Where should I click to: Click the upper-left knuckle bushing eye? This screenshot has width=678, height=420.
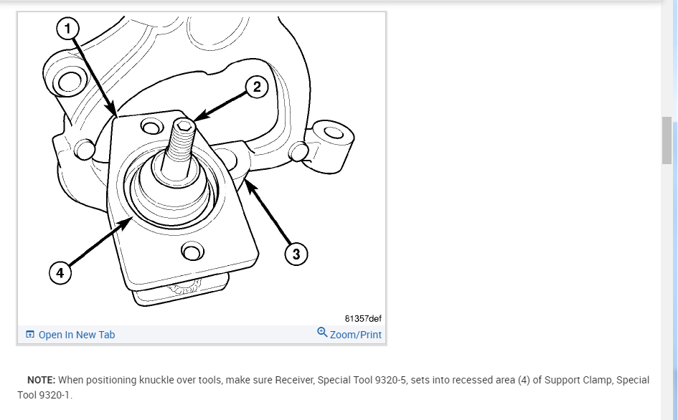pyautogui.click(x=69, y=81)
